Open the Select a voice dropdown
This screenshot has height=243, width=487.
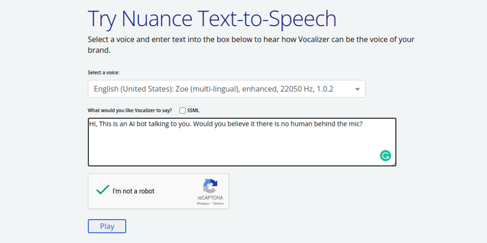coord(226,89)
